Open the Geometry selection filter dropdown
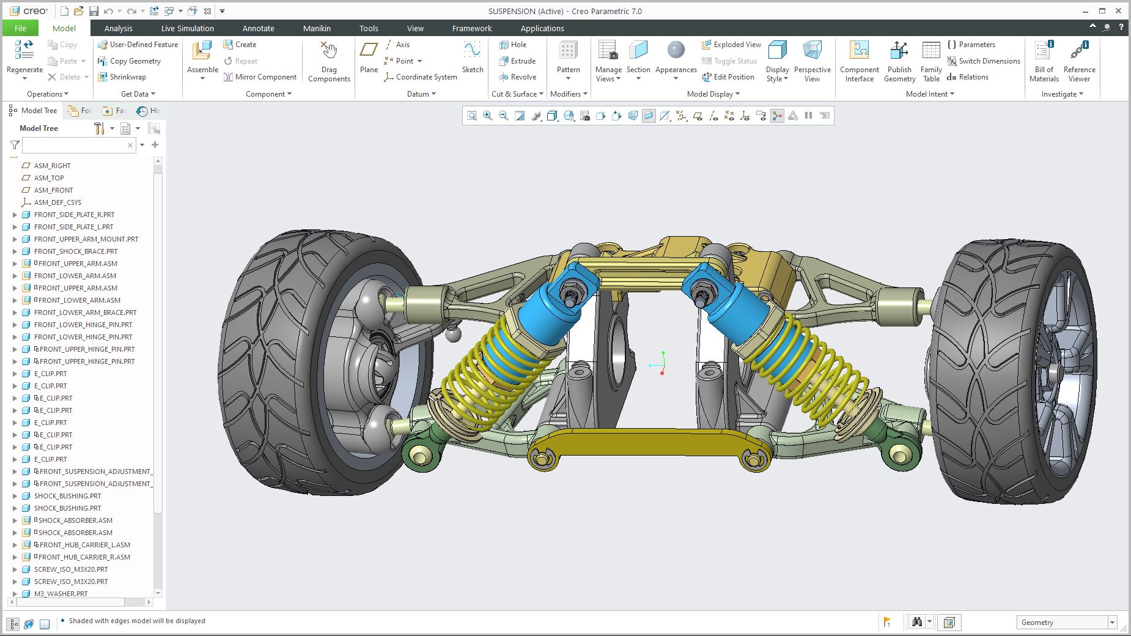This screenshot has height=636, width=1131. [1112, 623]
